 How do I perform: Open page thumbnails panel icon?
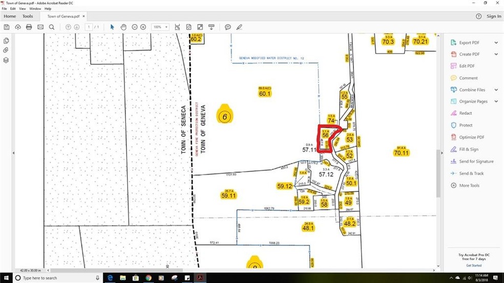6,41
